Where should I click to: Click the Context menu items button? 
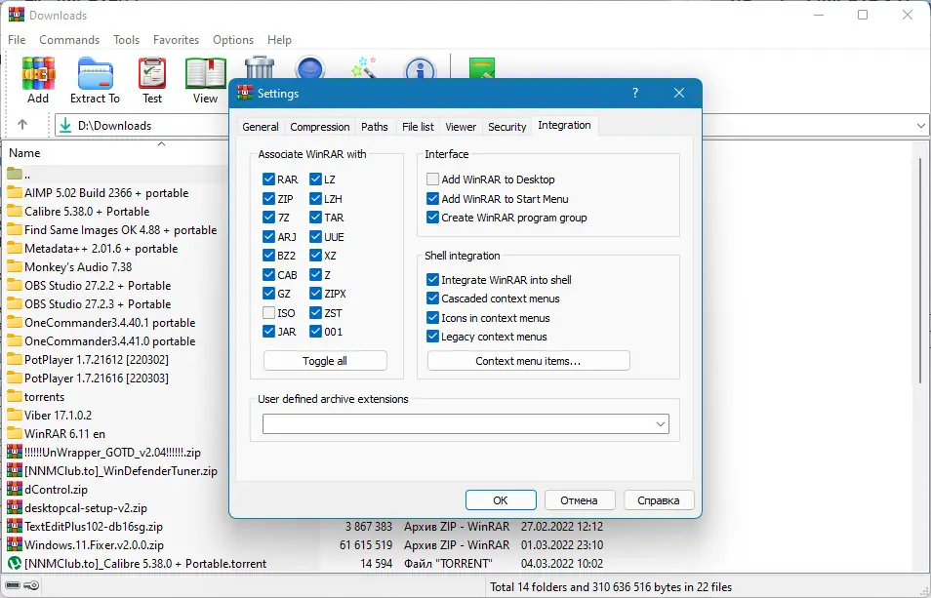(528, 361)
